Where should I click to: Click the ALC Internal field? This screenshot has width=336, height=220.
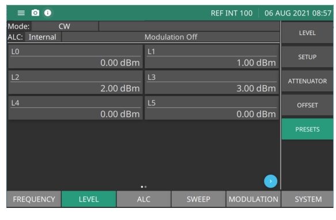click(x=43, y=37)
